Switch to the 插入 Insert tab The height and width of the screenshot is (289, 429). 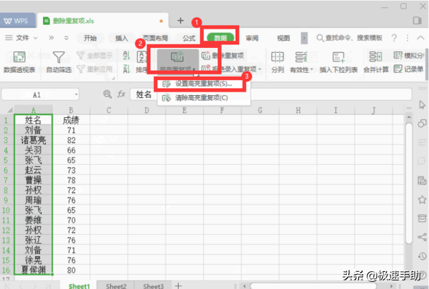[x=122, y=38]
